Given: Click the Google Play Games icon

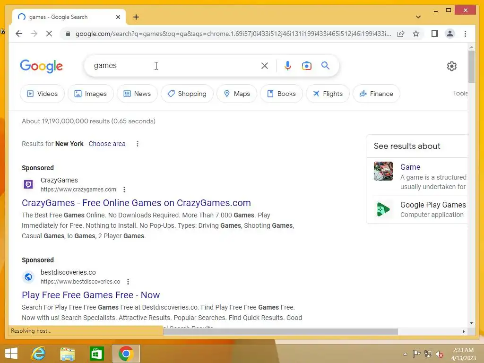Looking at the screenshot, I should 383,209.
